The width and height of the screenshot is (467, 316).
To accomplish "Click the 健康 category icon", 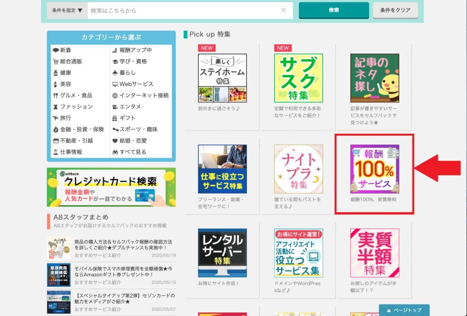I will (56, 73).
